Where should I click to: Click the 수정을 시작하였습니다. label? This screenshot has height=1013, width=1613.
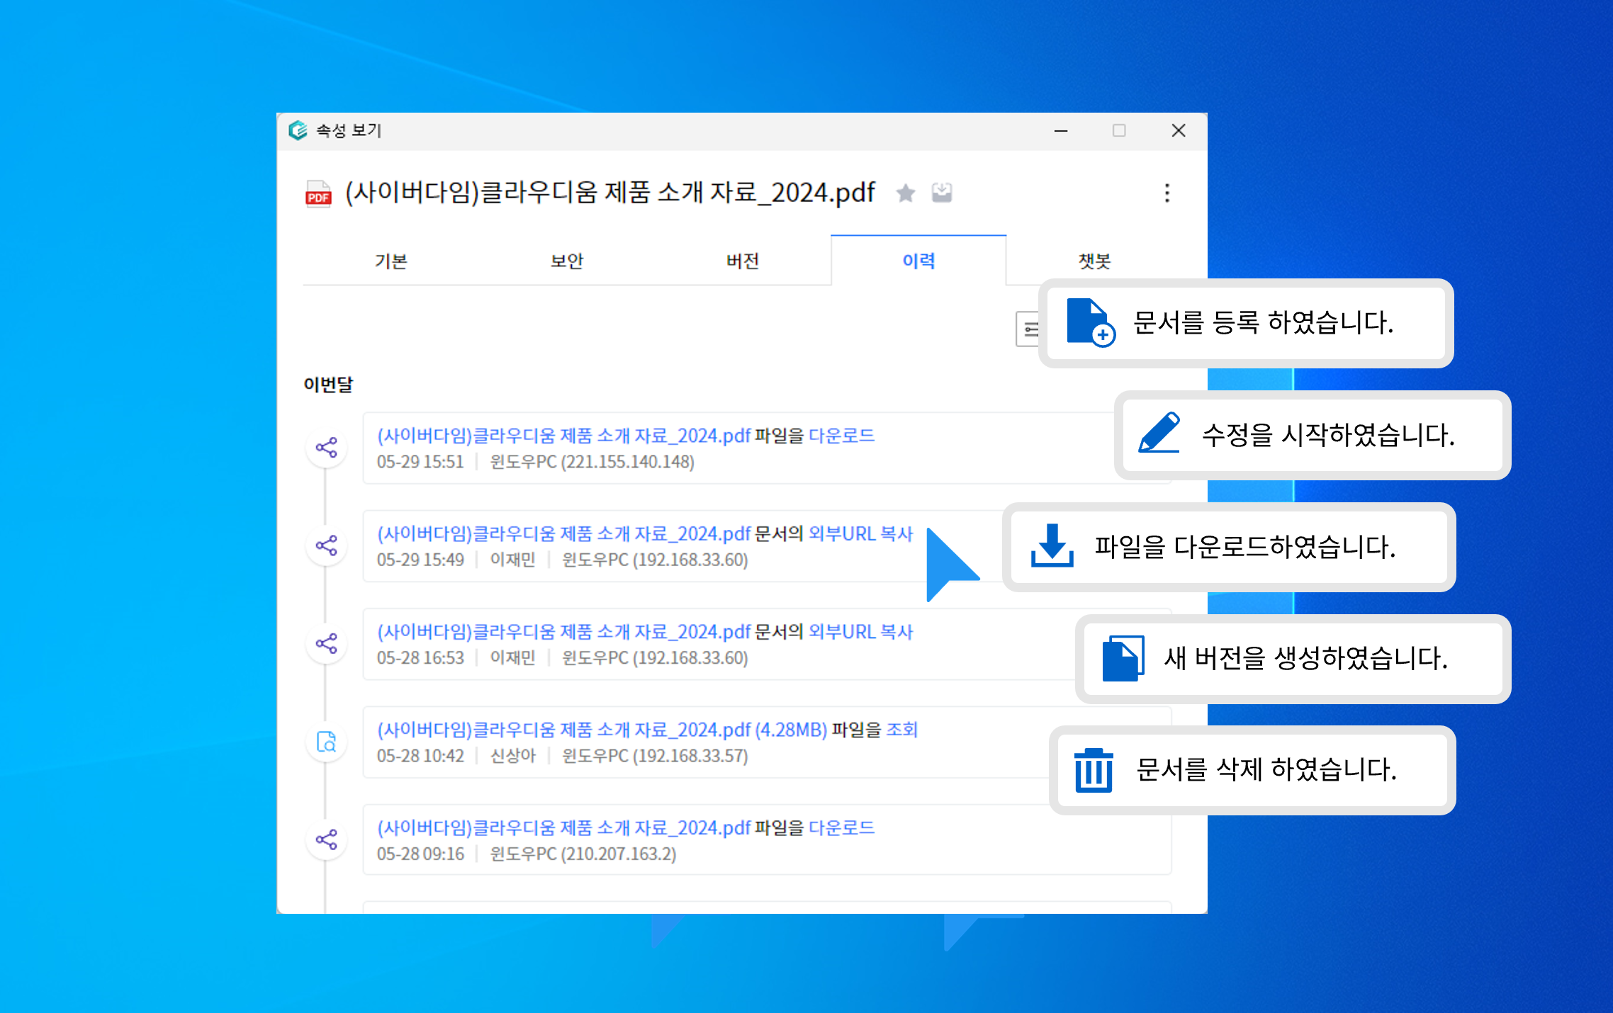coord(1328,434)
